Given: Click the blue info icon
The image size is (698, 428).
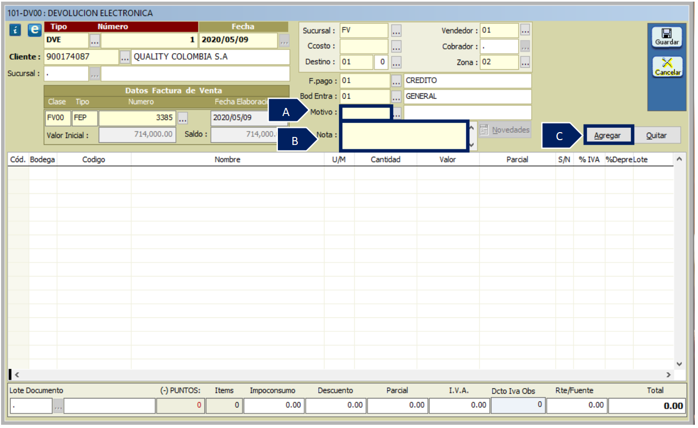Looking at the screenshot, I should 16,31.
